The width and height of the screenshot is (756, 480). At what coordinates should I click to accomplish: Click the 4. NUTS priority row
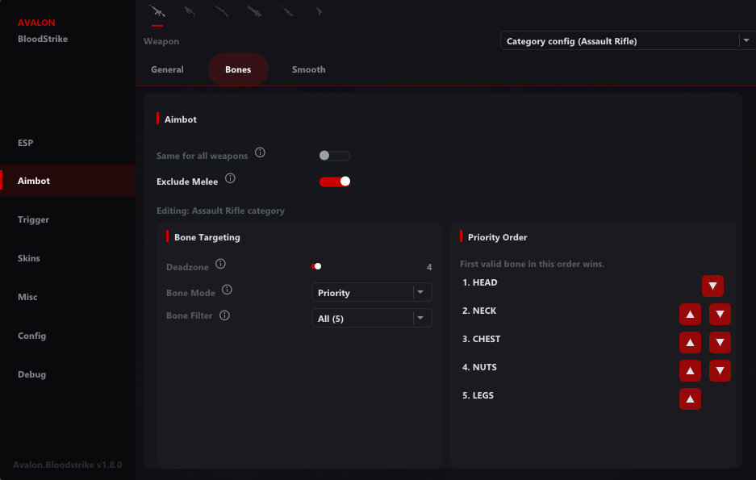(x=479, y=367)
